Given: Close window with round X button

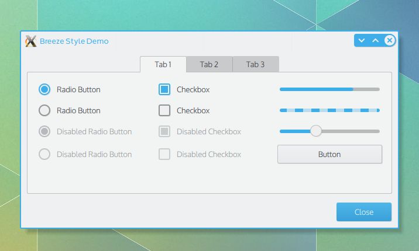Looking at the screenshot, I should [x=390, y=40].
